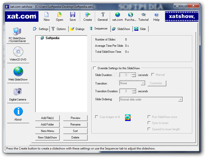Switch to the Options tab
The image size is (206, 158).
[59, 29]
